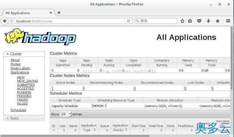Close the All Applications tab

(x=51, y=13)
